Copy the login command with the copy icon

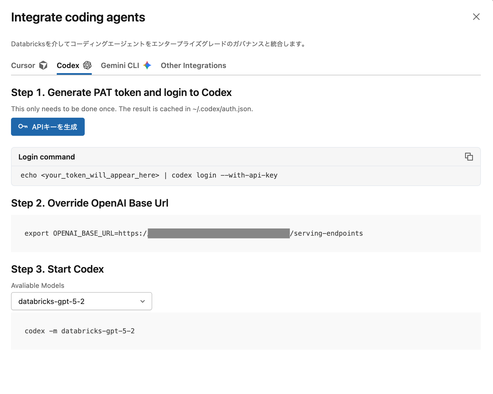469,157
